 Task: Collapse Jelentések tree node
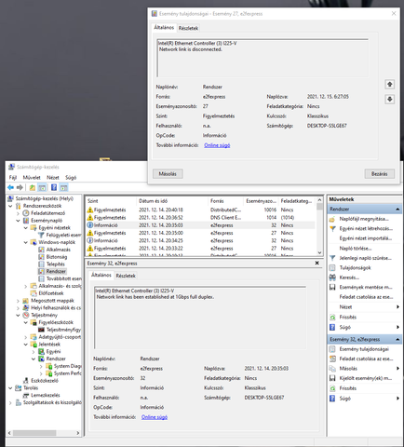click(x=26, y=344)
